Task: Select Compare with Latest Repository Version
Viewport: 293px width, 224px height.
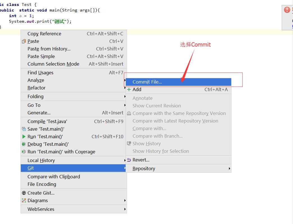Action: [x=178, y=121]
